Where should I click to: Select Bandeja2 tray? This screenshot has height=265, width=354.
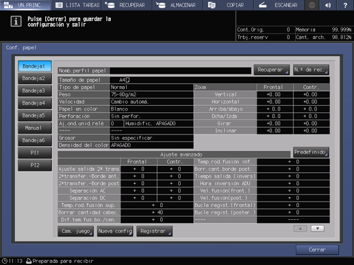(x=35, y=79)
